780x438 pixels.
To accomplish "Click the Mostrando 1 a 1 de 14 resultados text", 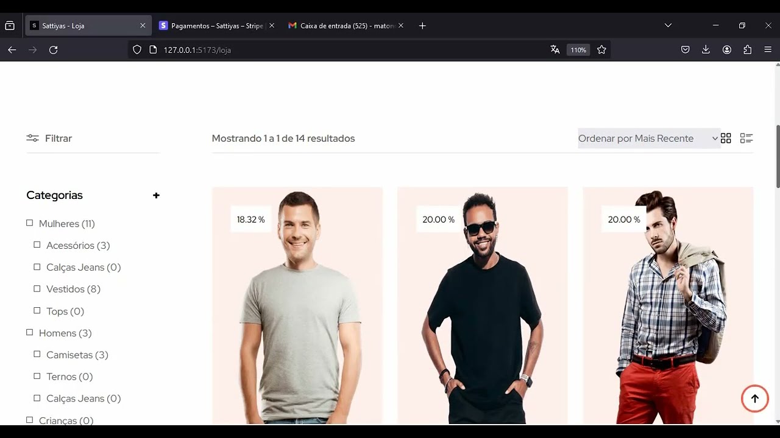I will 283,138.
